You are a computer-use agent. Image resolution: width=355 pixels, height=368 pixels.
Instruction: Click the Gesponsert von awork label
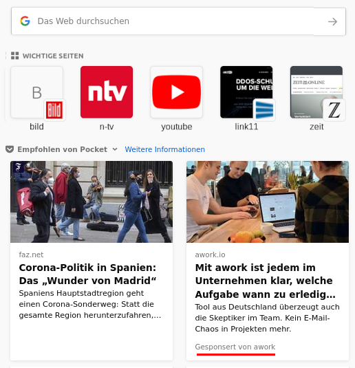pyautogui.click(x=235, y=347)
